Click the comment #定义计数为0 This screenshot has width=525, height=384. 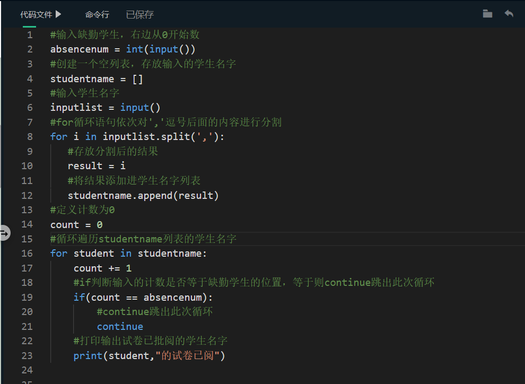82,210
